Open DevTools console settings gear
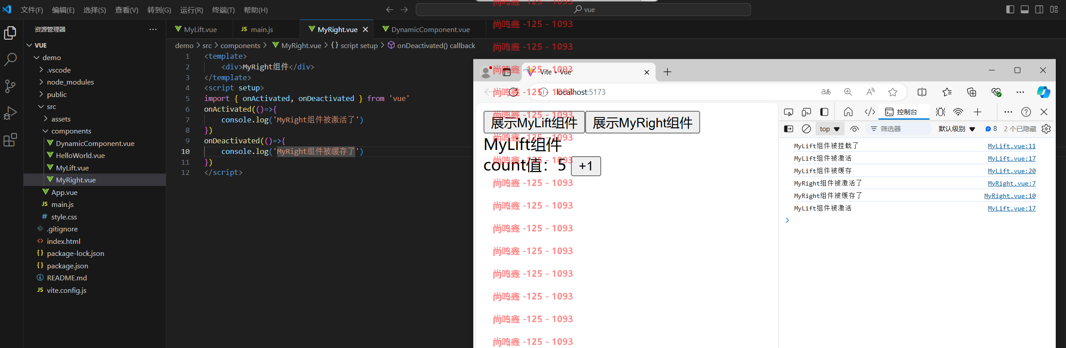 pos(1046,129)
